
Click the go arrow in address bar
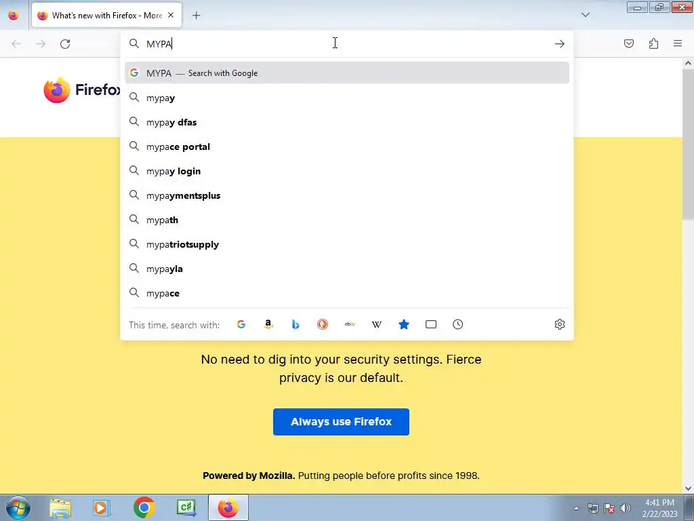click(559, 44)
